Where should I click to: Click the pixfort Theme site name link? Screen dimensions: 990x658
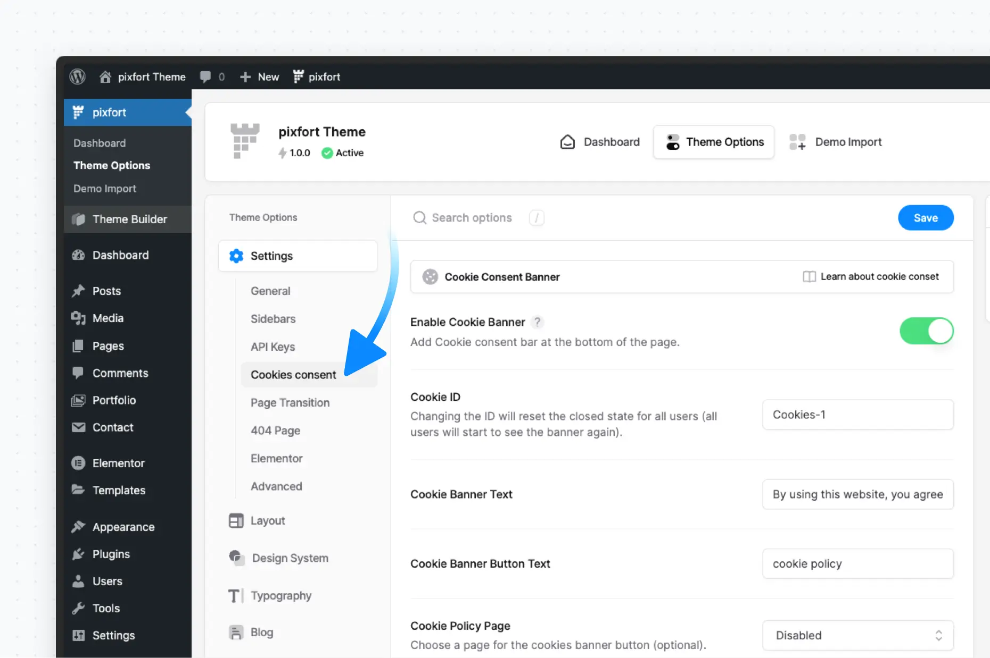pos(152,77)
